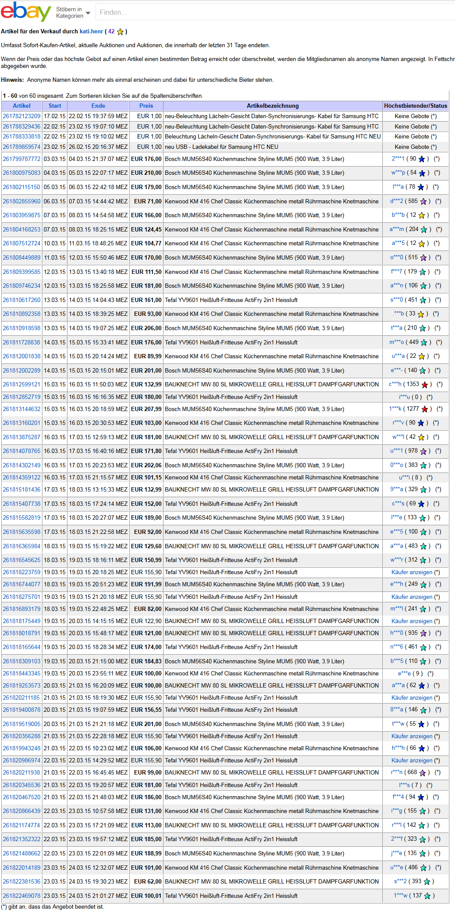Click the blue star next to score 69

421,504
